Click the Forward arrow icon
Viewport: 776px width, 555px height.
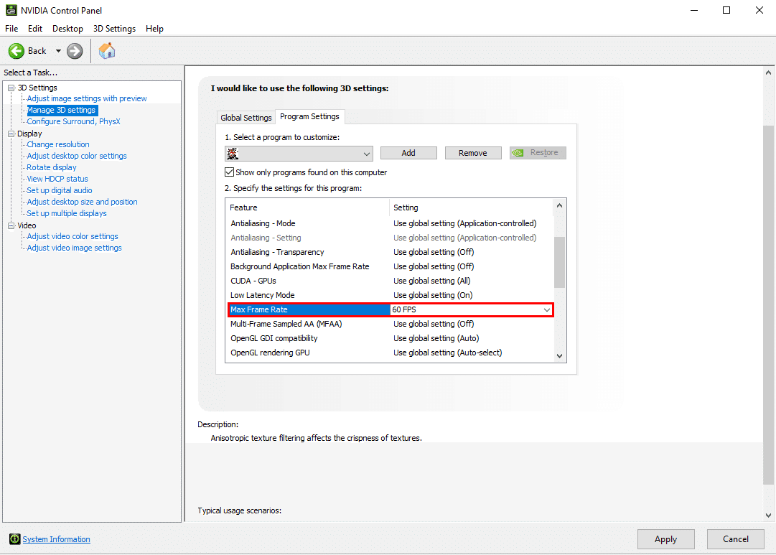[75, 51]
